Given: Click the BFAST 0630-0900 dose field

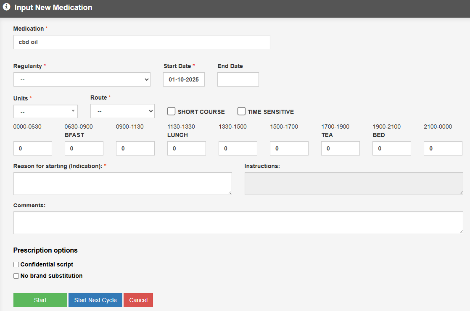Looking at the screenshot, I should (84, 148).
